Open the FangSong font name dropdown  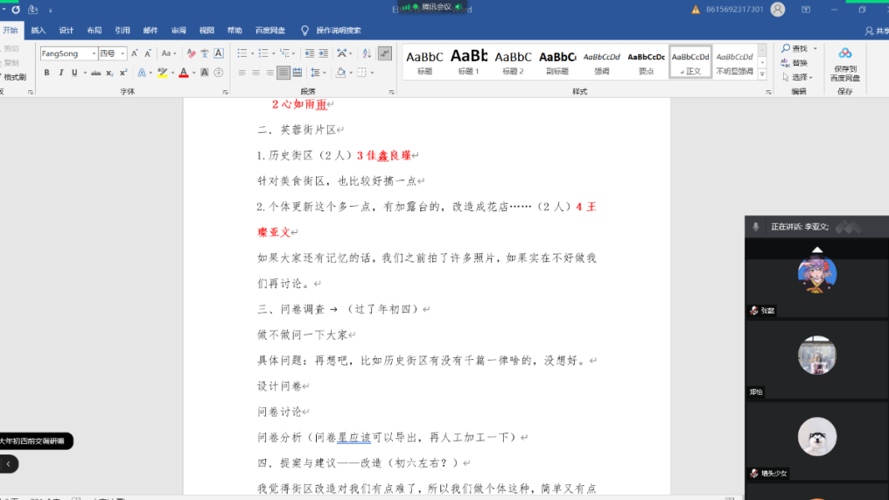click(92, 53)
